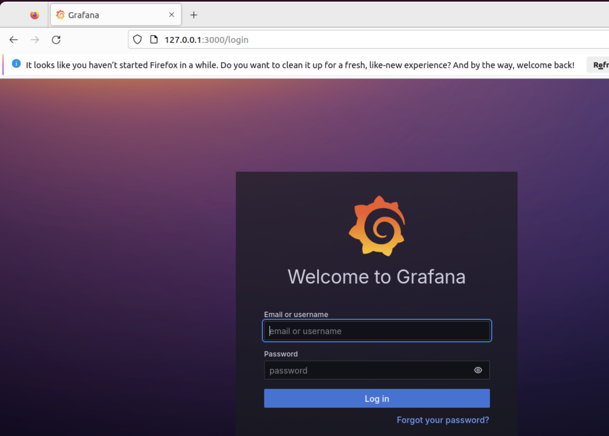Open the tracking protection shield
This screenshot has width=609, height=436.
[x=137, y=40]
